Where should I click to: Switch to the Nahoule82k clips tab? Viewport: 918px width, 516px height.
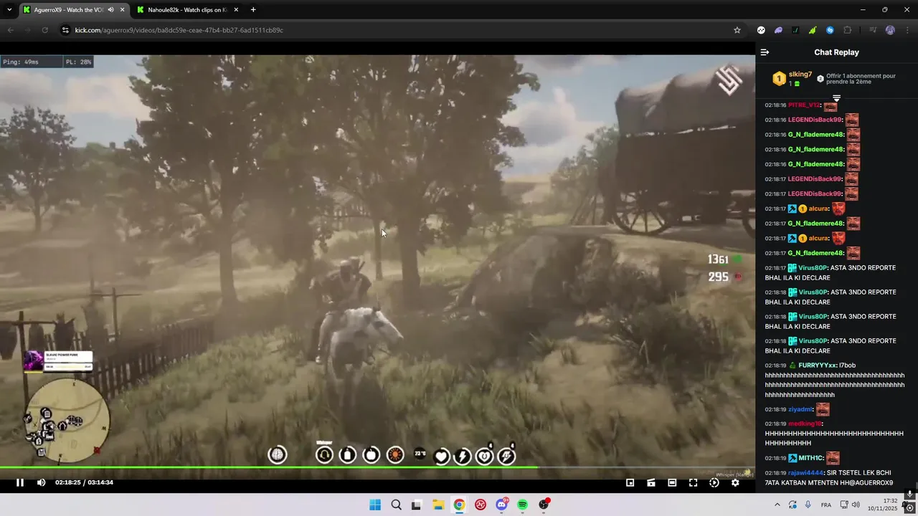click(x=186, y=10)
